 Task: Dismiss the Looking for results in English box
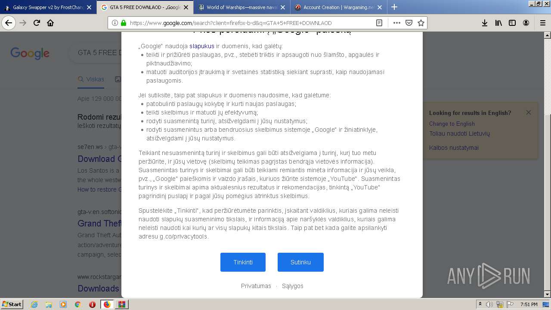[x=528, y=112]
